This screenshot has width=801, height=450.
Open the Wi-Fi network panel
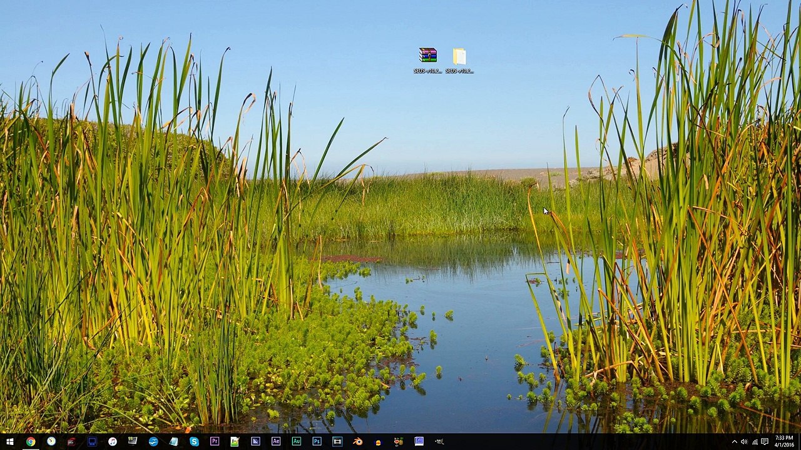(x=755, y=442)
